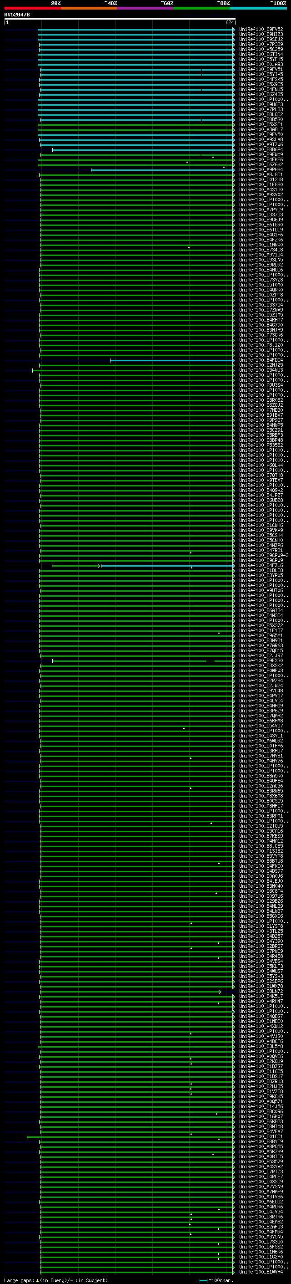Select the orange ~40% identity legend segment
Screen dimensions: 291x1284
(89, 8)
